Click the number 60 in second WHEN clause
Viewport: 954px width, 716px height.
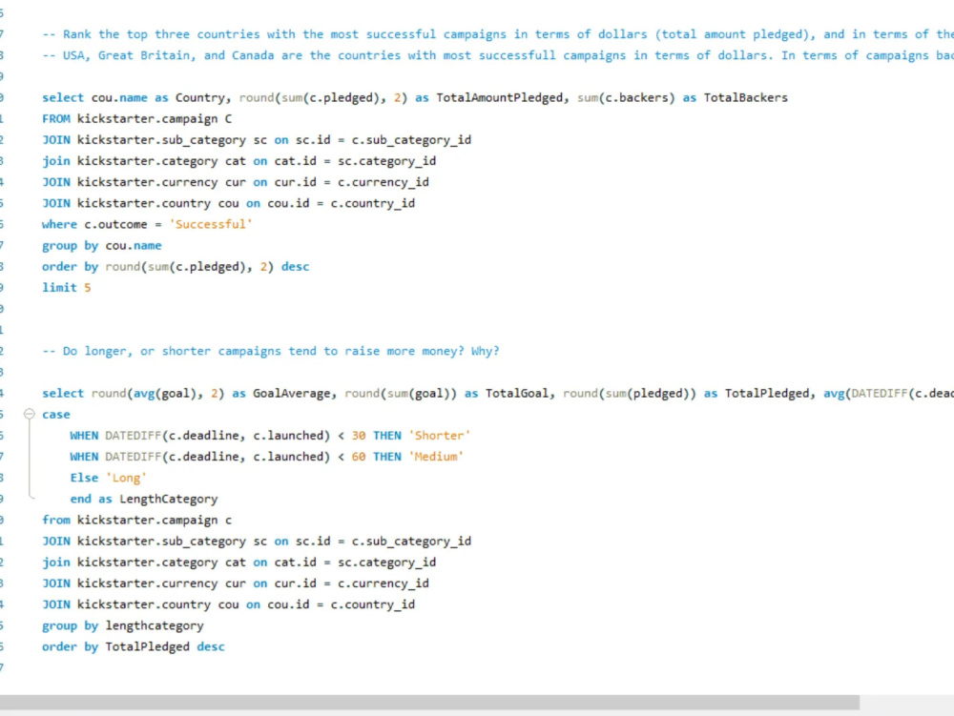[359, 457]
